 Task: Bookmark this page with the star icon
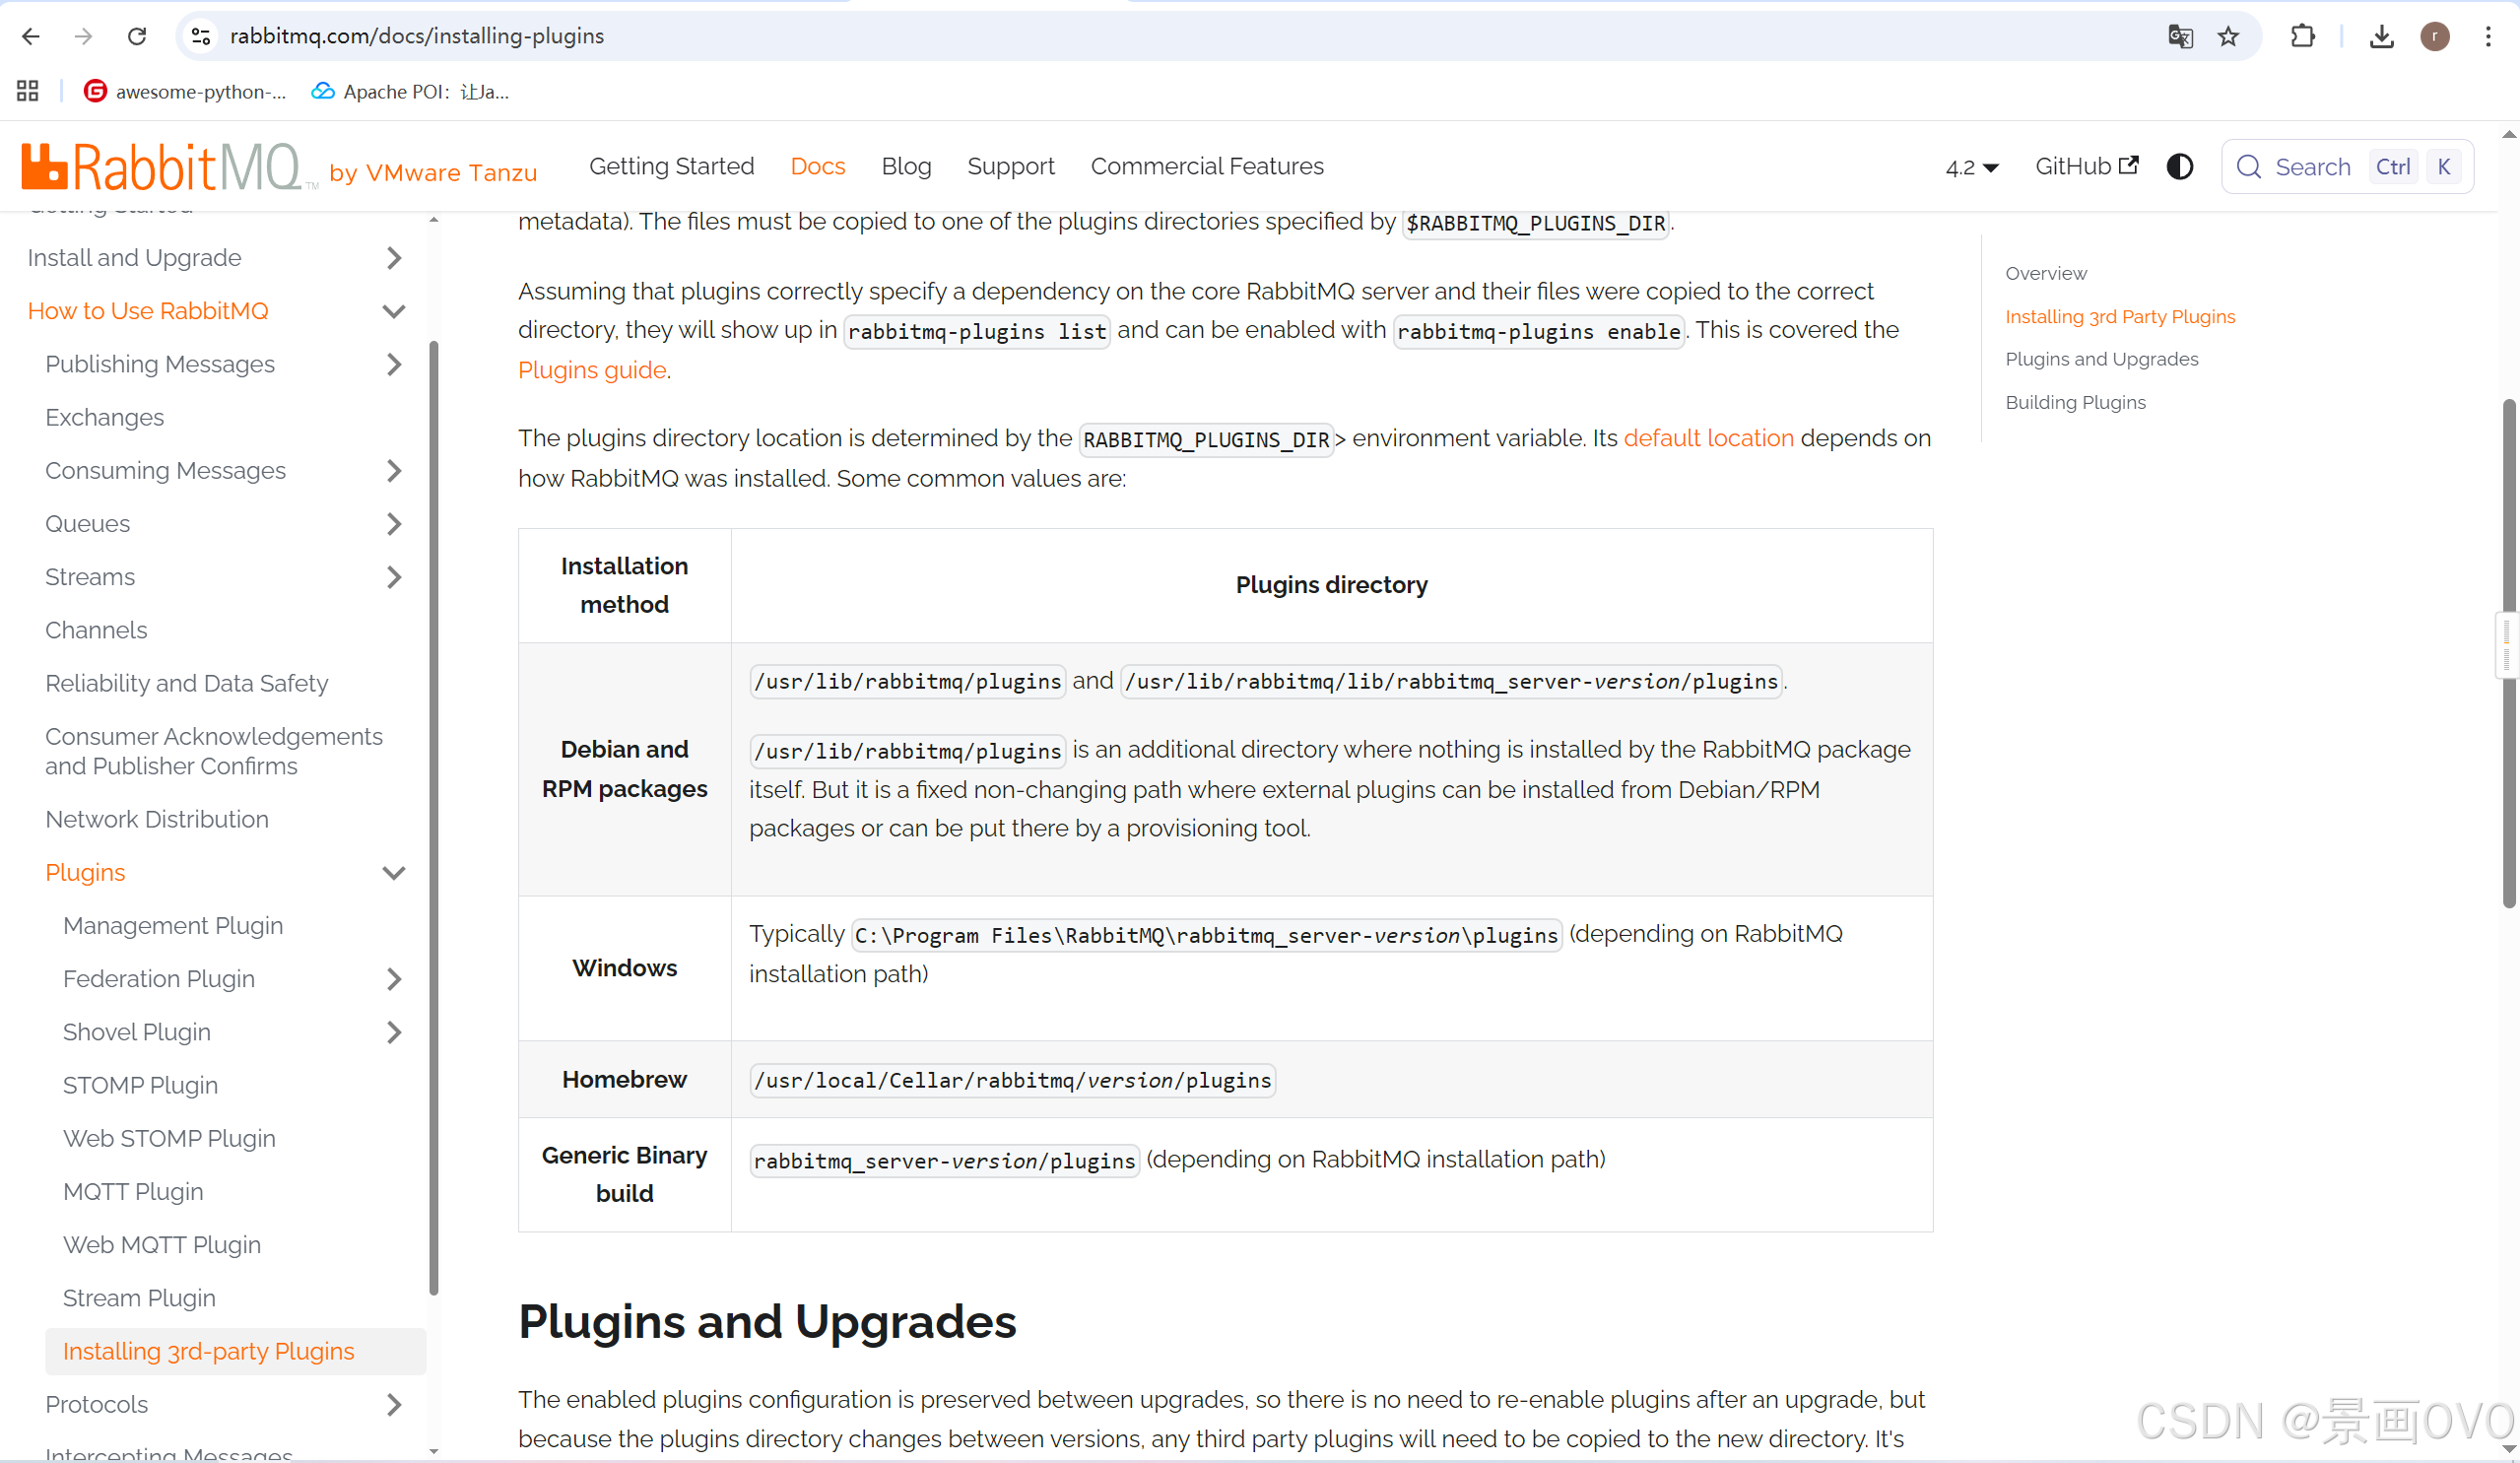2228,36
